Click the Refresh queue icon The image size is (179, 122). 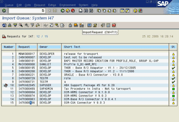(x=4, y=25)
